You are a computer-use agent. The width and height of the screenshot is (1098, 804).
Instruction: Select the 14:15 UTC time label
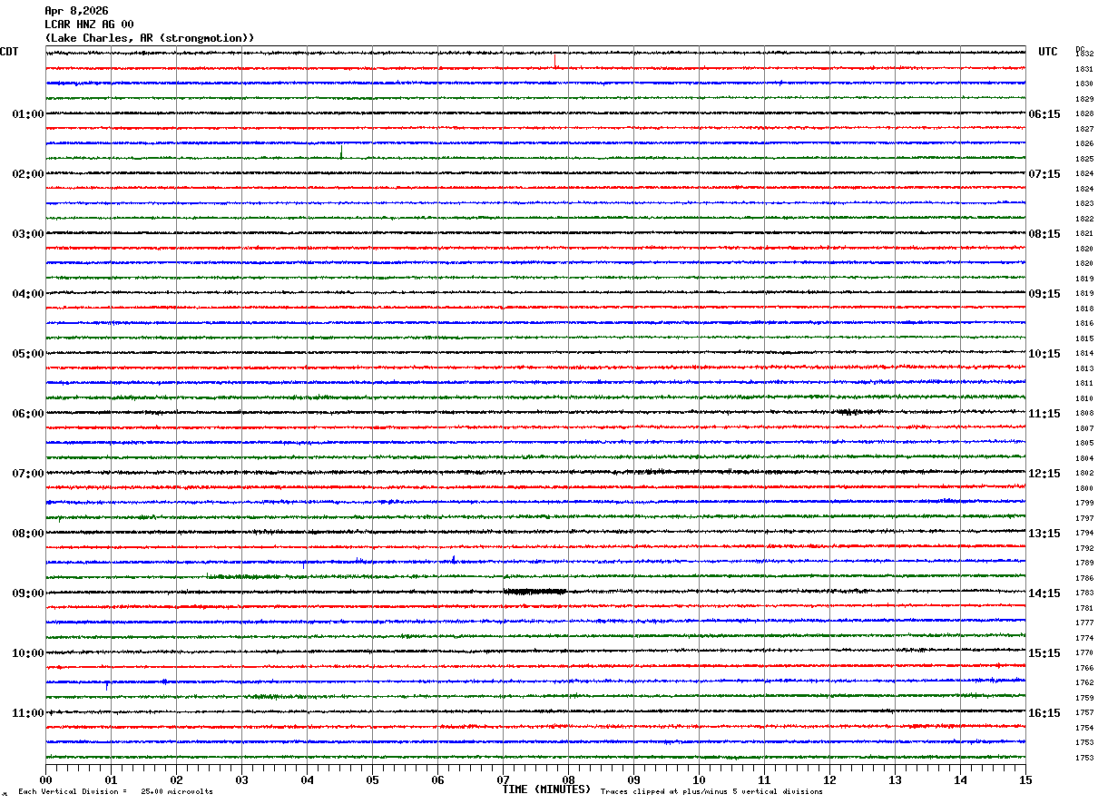click(x=1044, y=593)
